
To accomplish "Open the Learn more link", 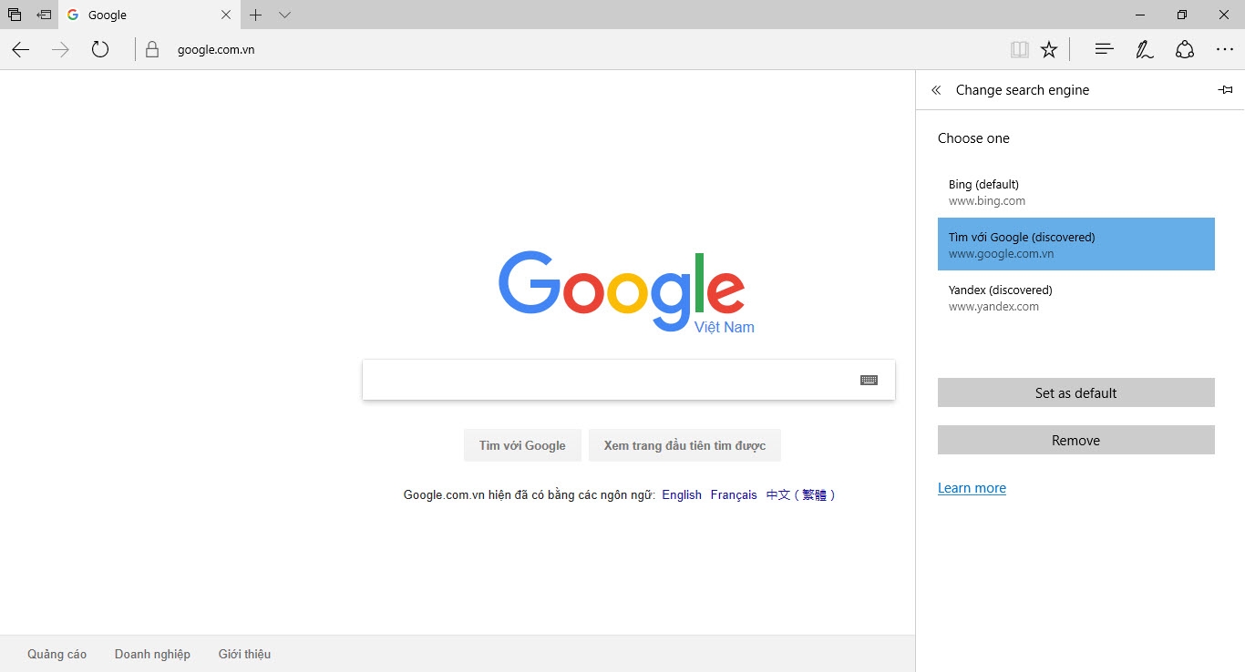I will 972,488.
